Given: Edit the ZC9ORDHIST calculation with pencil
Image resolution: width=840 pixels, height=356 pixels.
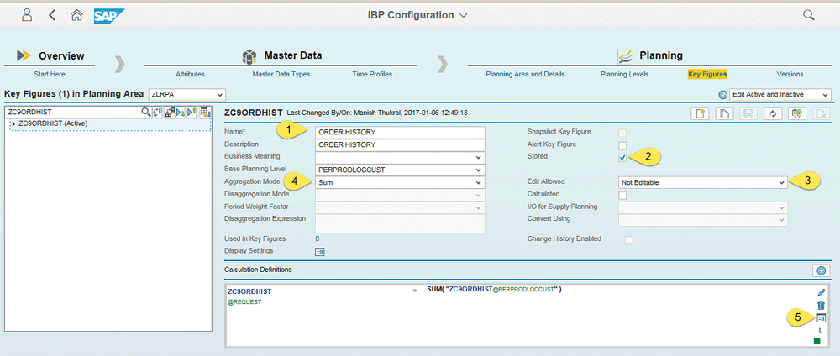Looking at the screenshot, I should pyautogui.click(x=822, y=292).
